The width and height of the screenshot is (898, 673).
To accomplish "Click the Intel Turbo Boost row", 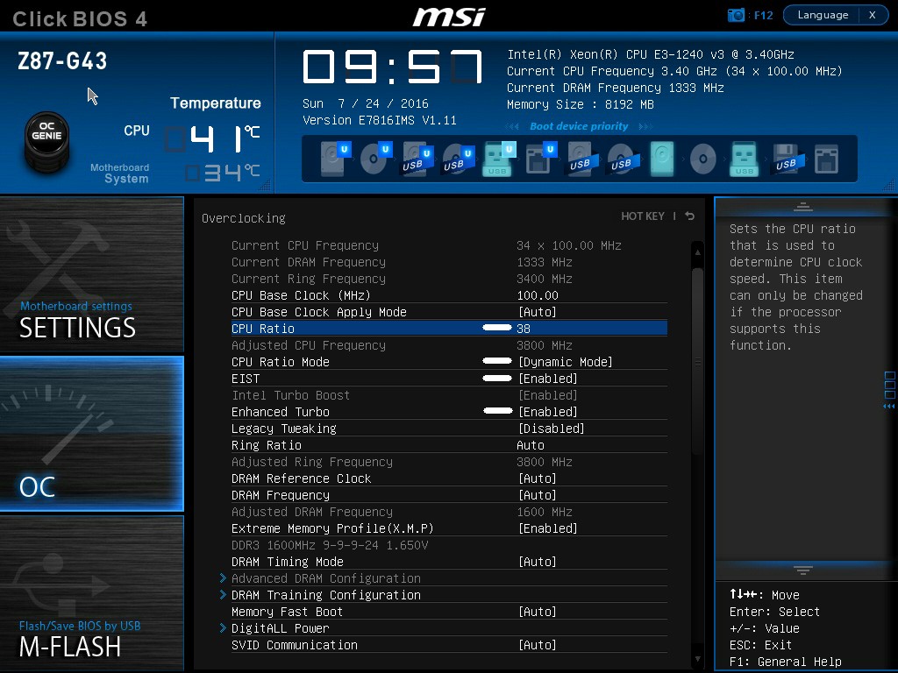I will [449, 395].
